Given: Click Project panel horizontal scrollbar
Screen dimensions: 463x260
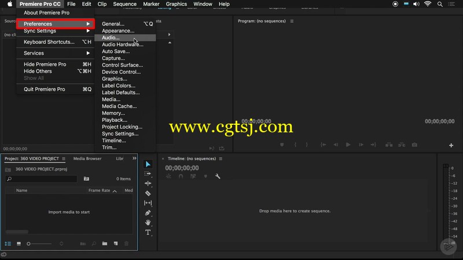Looking at the screenshot, I should tap(17, 232).
